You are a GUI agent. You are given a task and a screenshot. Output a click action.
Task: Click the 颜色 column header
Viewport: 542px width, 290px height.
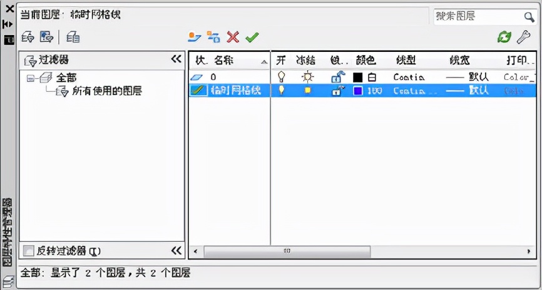(366, 61)
